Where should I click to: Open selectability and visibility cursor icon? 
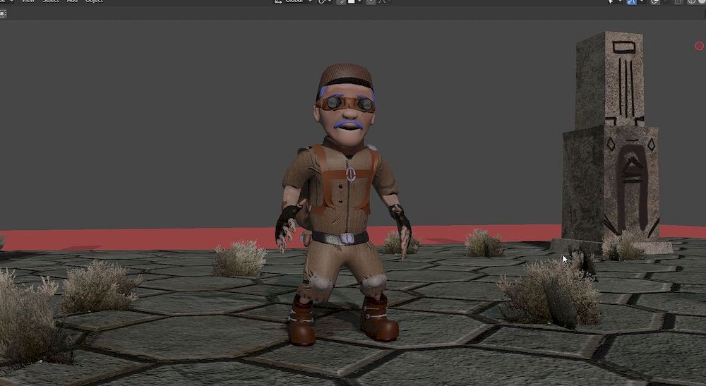pos(610,1)
